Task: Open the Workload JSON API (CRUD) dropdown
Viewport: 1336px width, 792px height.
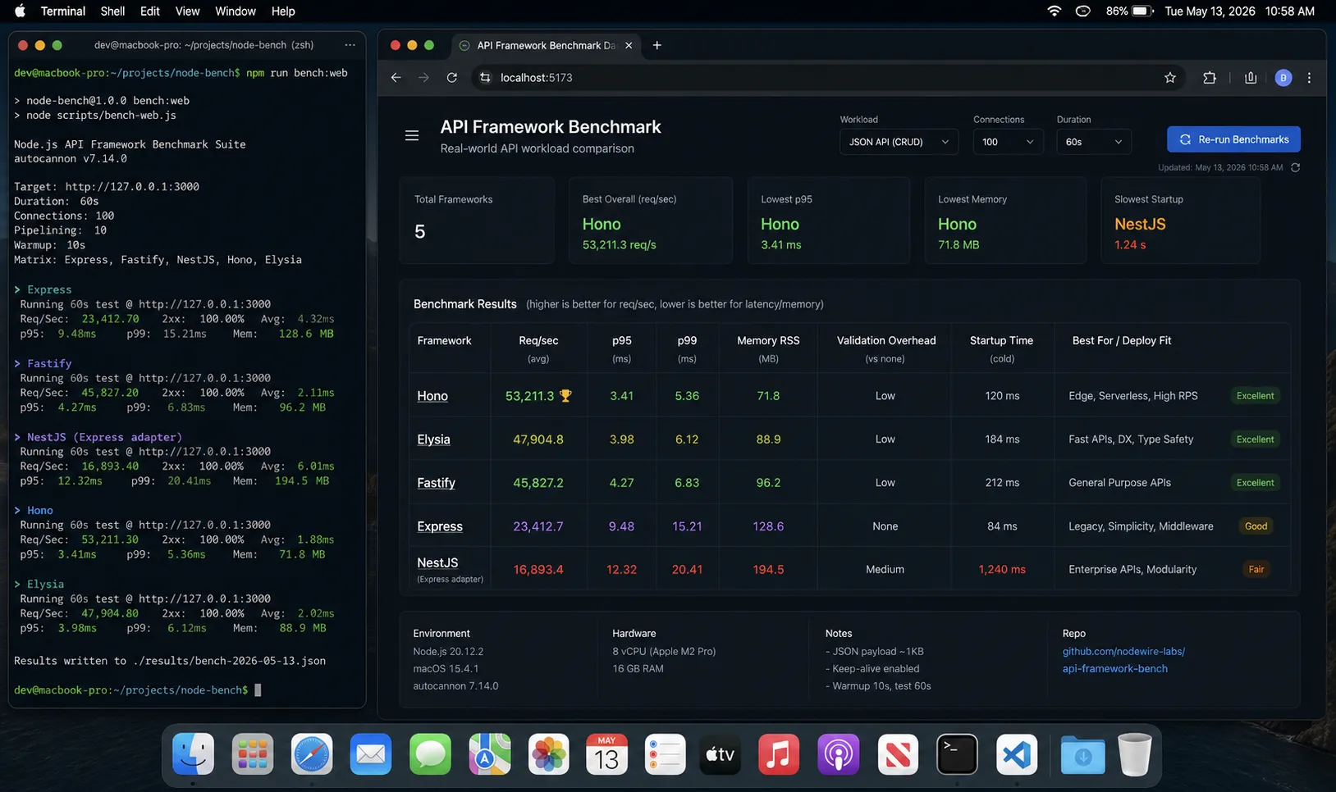Action: [899, 142]
